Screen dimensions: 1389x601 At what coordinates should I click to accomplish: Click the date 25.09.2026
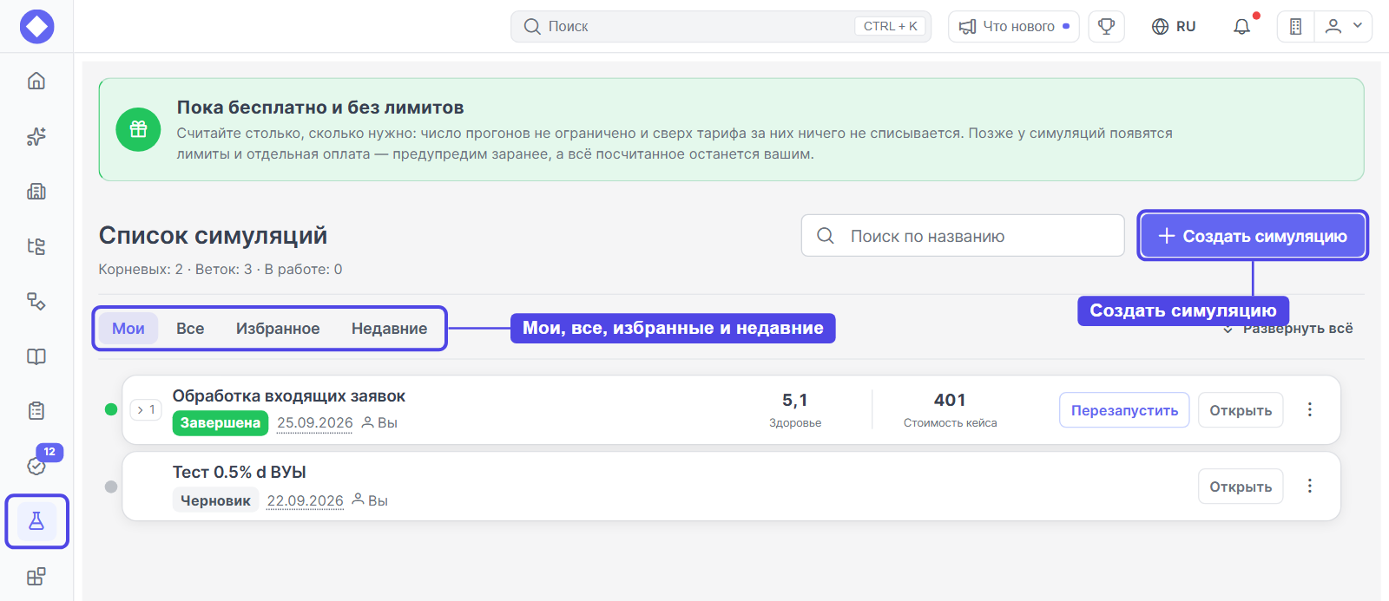click(315, 423)
